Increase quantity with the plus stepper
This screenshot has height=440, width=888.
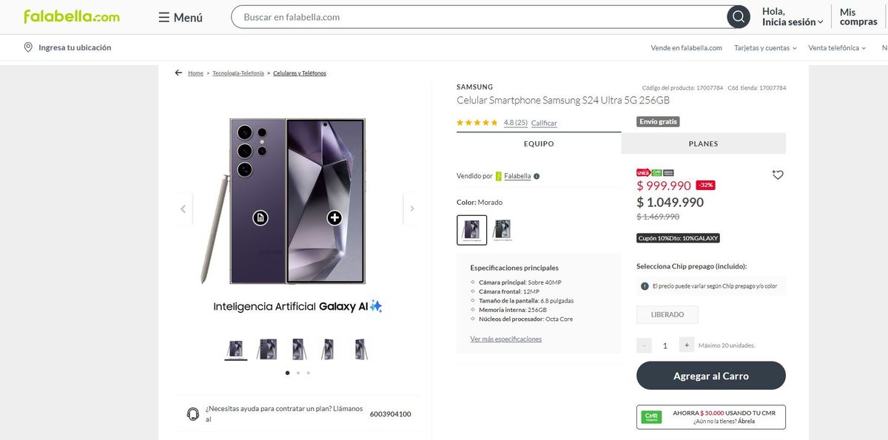pyautogui.click(x=687, y=345)
